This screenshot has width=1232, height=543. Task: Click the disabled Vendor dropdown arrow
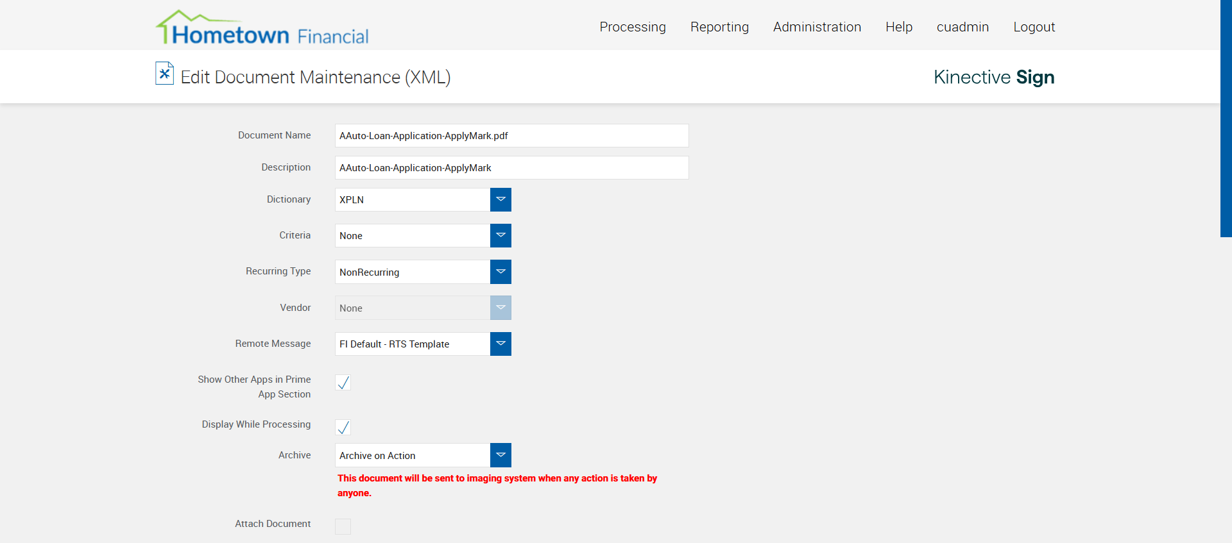[x=501, y=308]
